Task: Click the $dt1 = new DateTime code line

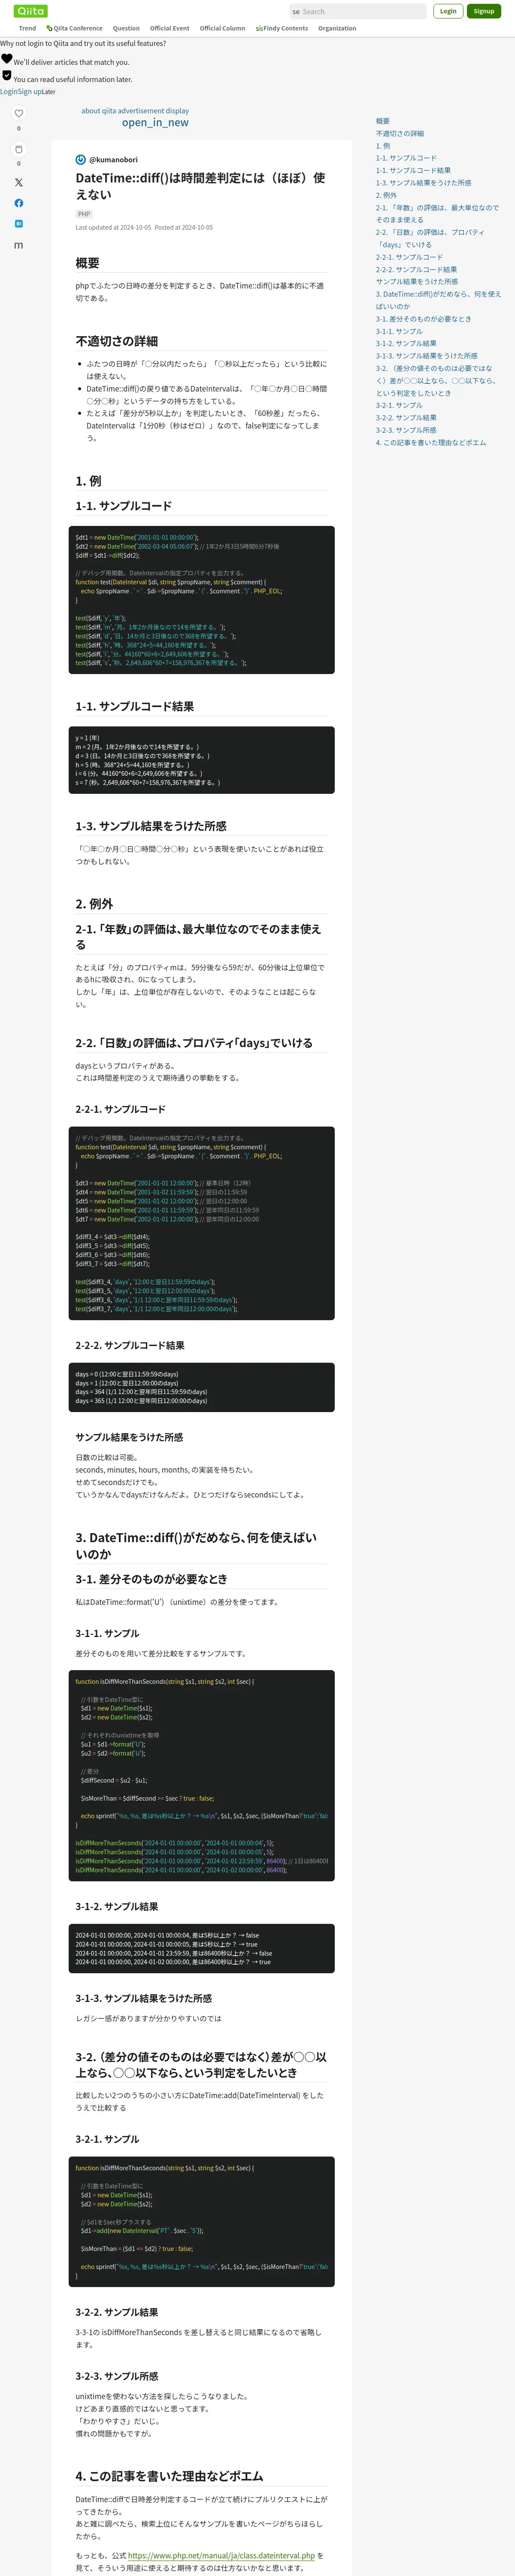Action: (x=136, y=537)
